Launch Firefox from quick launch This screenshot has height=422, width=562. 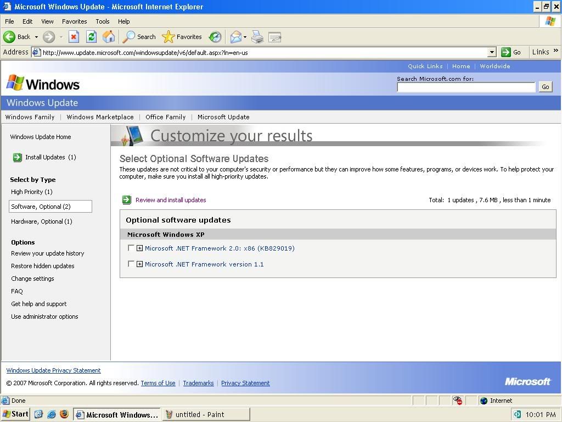(64, 414)
